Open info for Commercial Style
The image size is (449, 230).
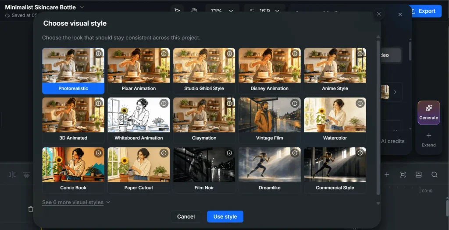click(x=360, y=153)
